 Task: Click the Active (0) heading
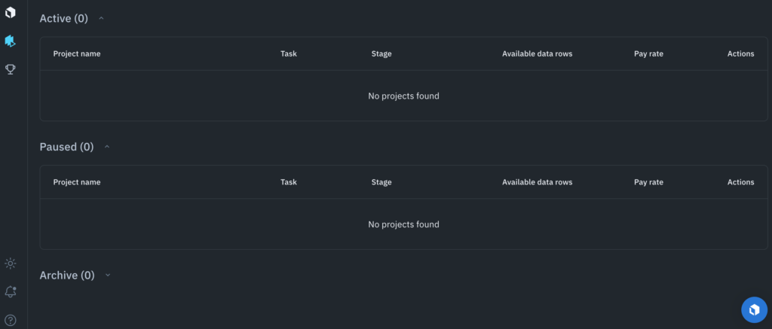point(63,19)
